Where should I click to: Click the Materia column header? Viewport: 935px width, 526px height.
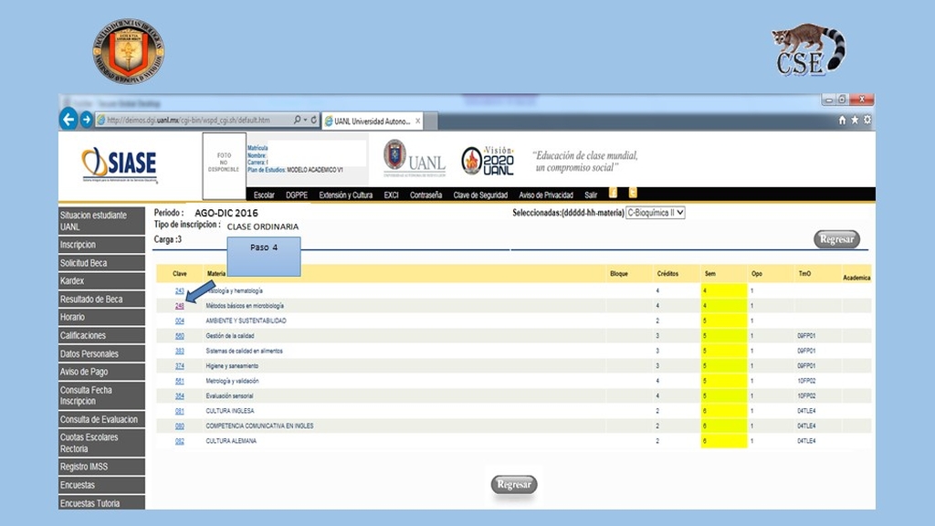click(215, 274)
